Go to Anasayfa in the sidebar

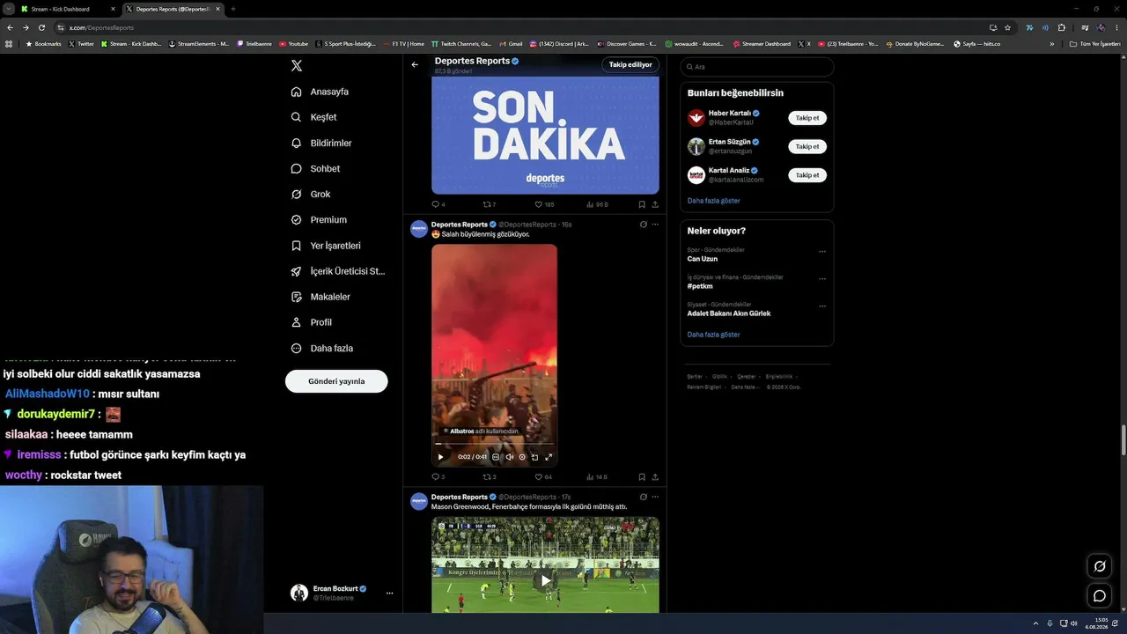pos(320,92)
